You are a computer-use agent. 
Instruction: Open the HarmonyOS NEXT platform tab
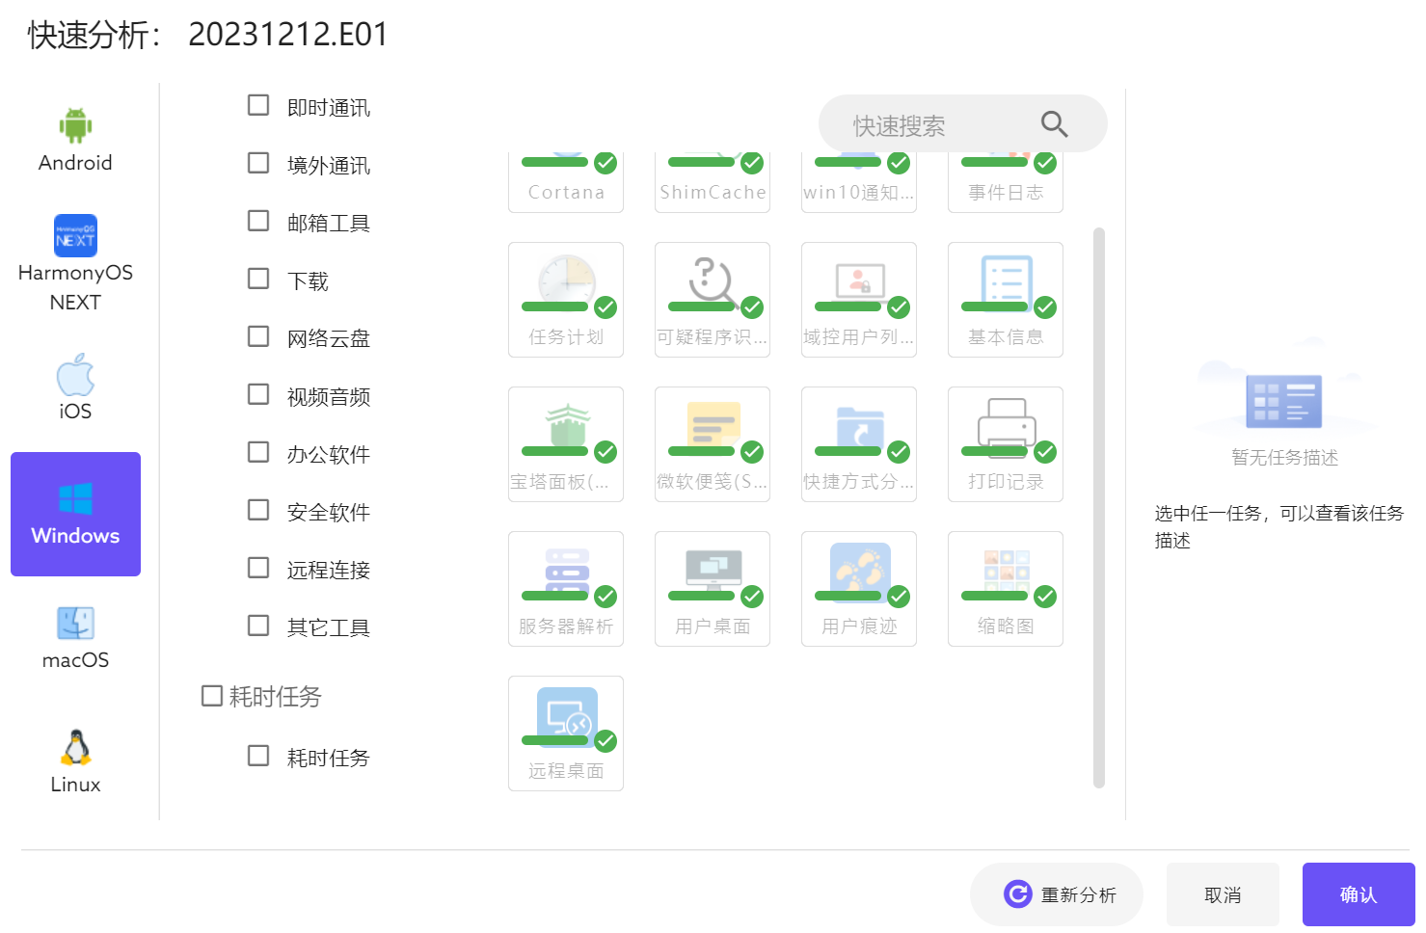pos(75,263)
